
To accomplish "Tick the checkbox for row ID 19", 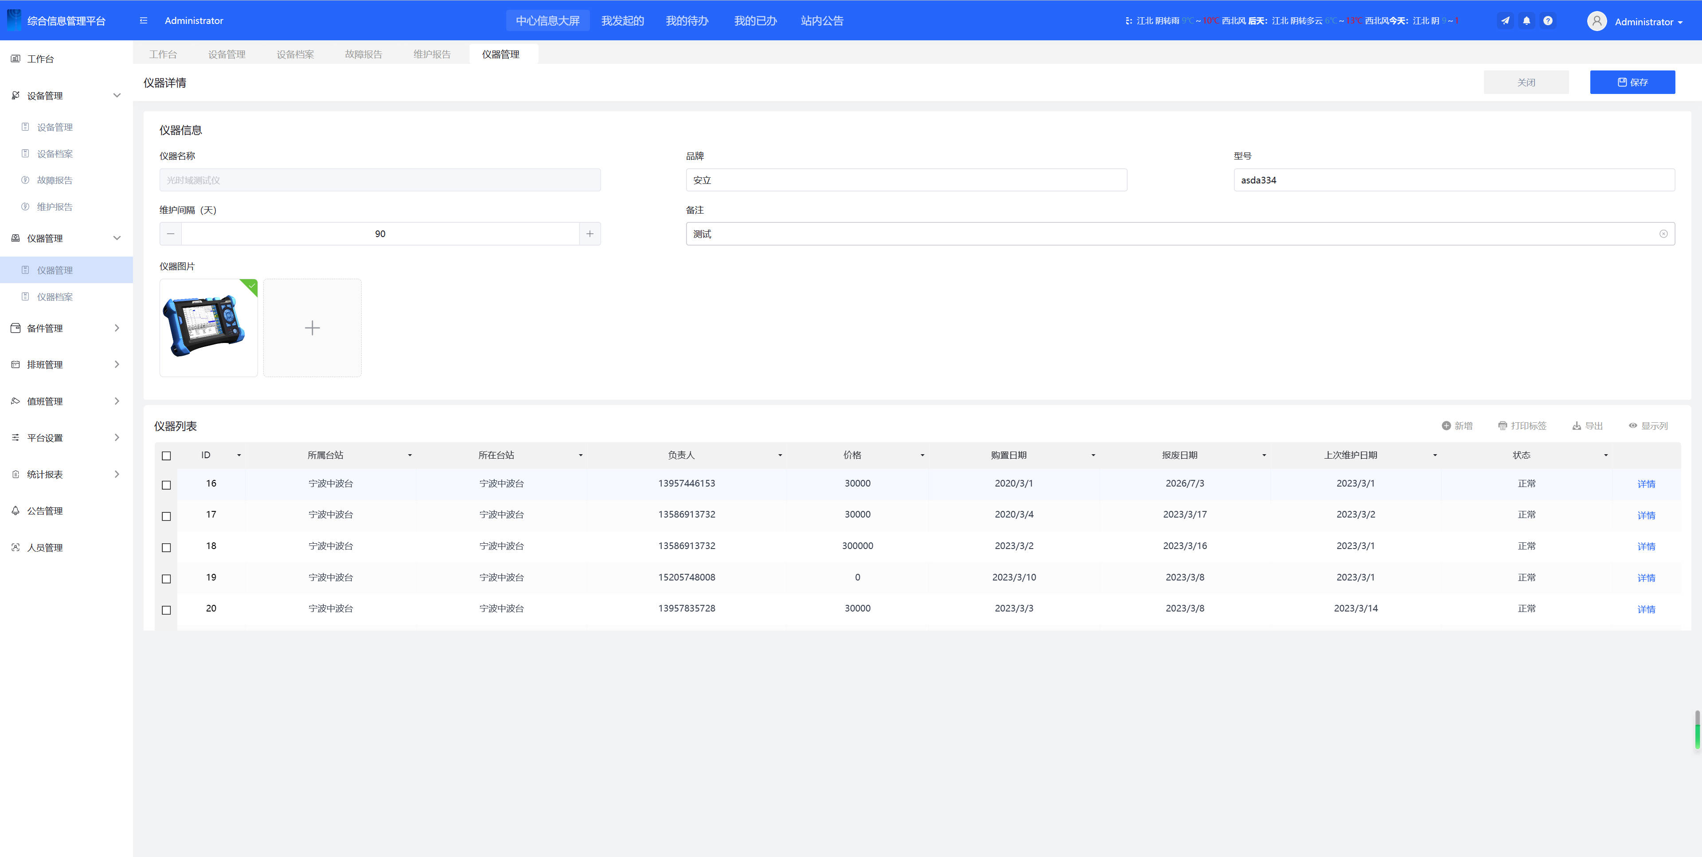I will (x=167, y=579).
